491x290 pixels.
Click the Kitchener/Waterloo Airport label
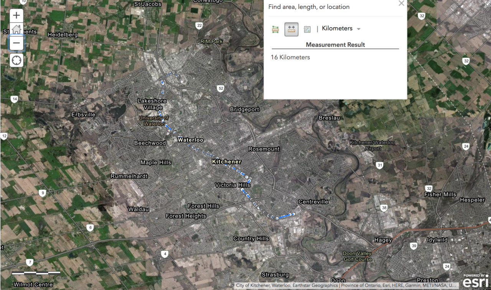click(x=372, y=145)
